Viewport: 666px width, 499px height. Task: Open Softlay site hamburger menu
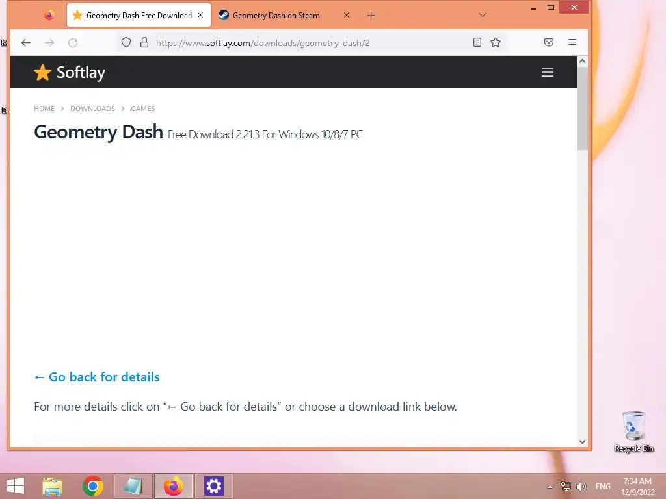548,72
